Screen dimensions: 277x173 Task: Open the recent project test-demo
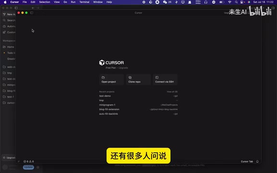[138, 96]
